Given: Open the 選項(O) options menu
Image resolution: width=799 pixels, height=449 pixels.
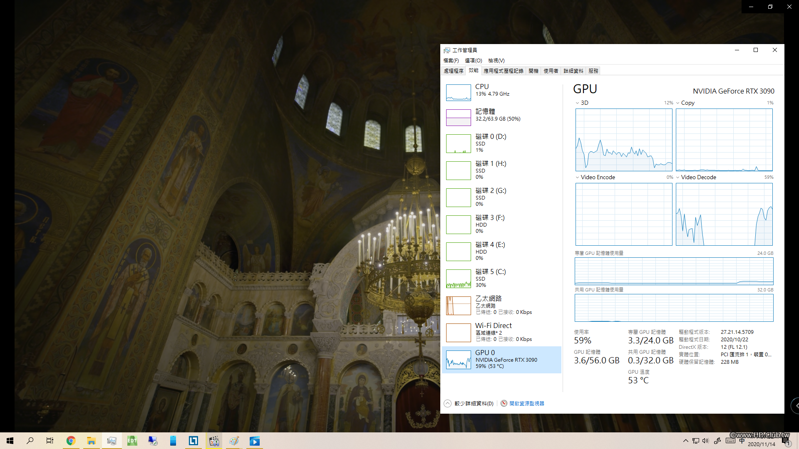Looking at the screenshot, I should click(473, 61).
